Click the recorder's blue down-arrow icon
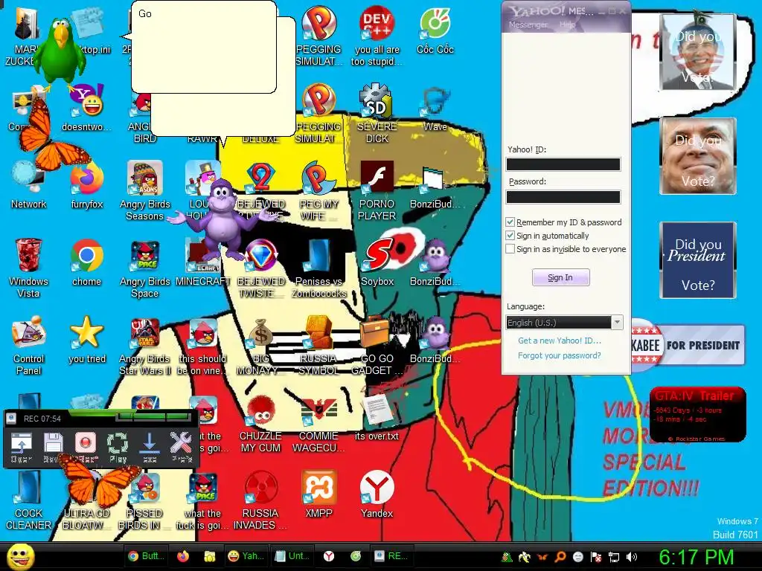 [150, 446]
